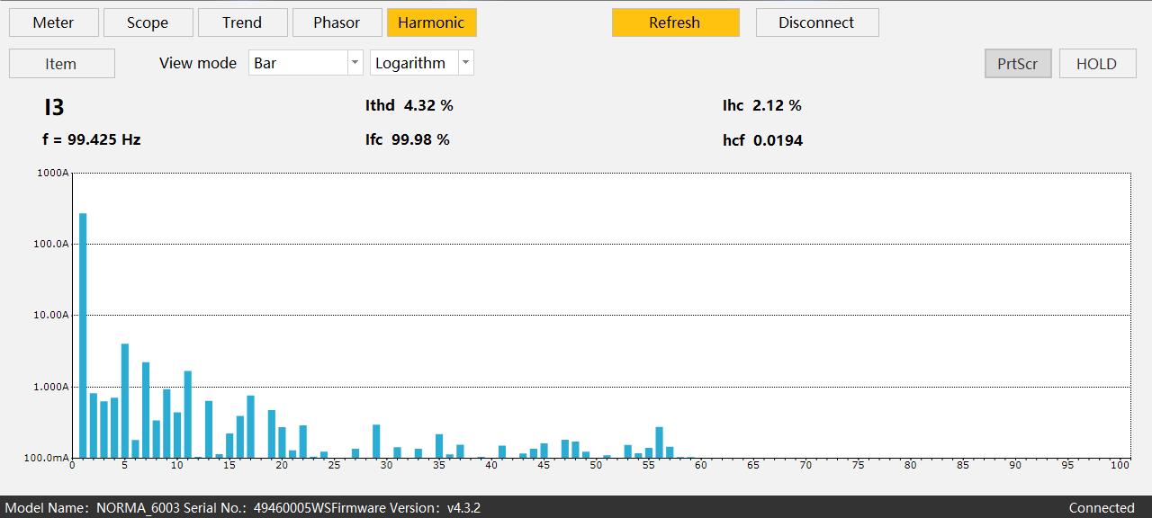
Task: Expand the Bar view mode dropdown arrow
Action: 355,63
